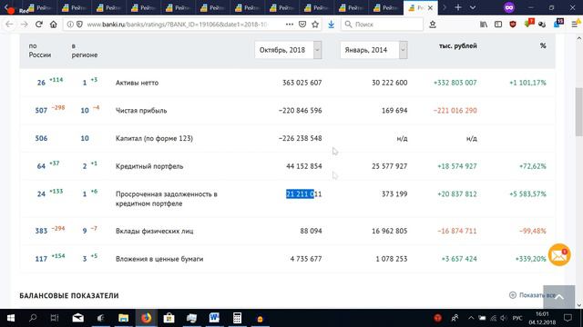Open tracking protection shield in address bar
This screenshot has height=327, width=583.
point(79,25)
